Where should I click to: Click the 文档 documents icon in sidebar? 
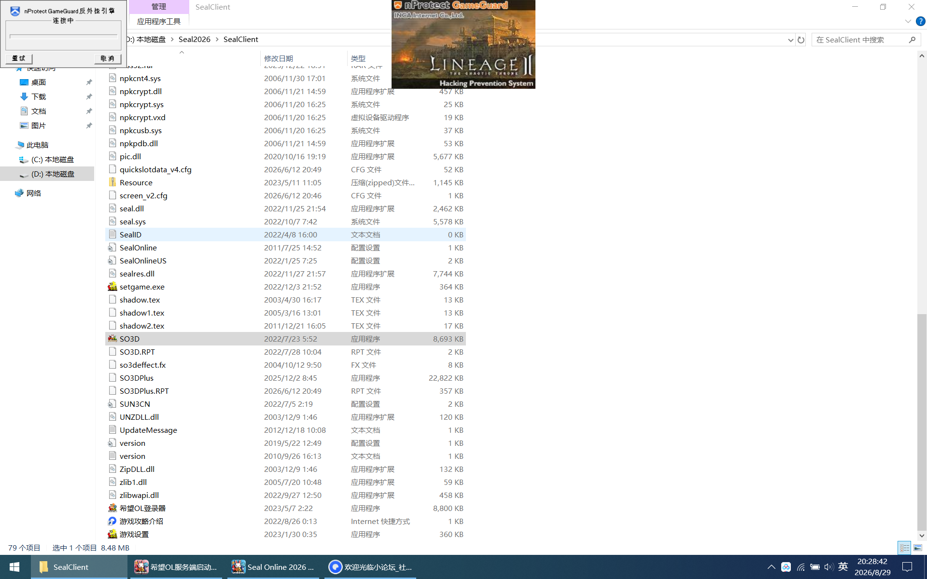tap(24, 111)
